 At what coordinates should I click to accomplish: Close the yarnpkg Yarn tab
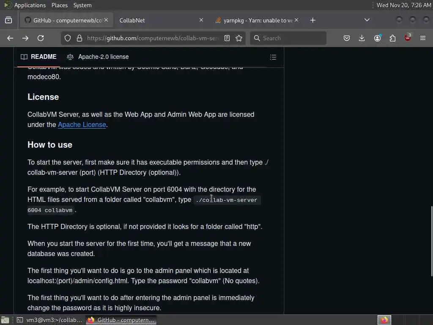click(x=296, y=20)
